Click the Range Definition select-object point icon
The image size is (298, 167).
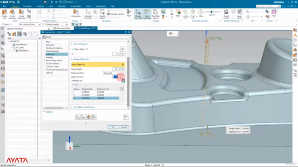click(122, 64)
